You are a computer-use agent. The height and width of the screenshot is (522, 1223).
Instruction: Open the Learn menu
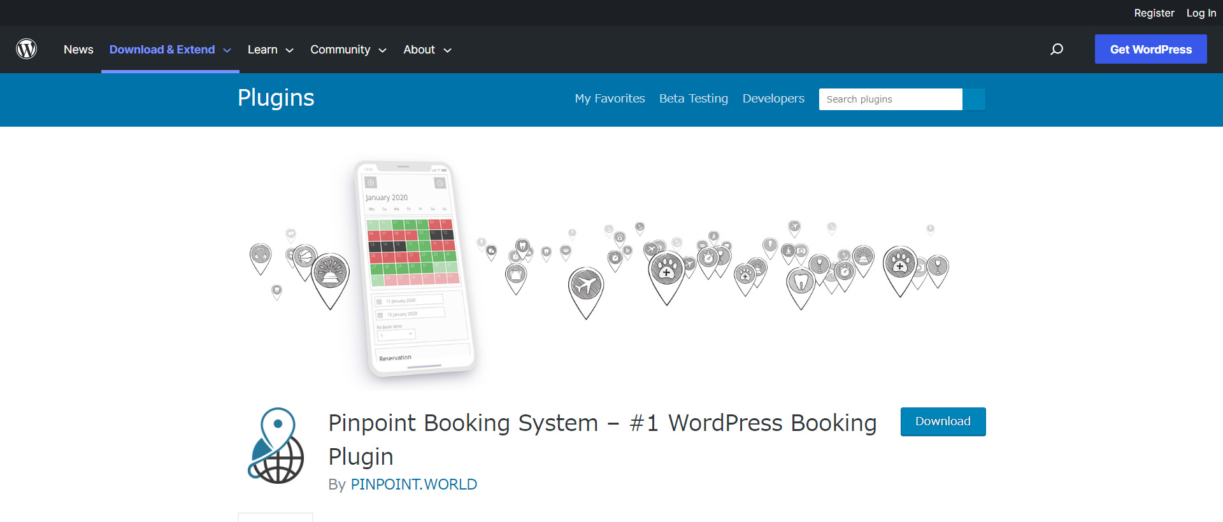tap(262, 50)
